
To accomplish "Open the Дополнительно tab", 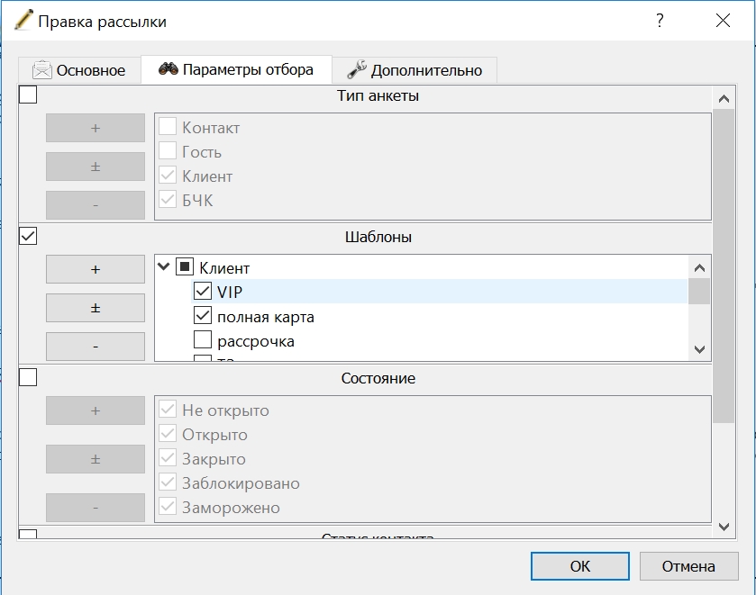I will click(414, 70).
